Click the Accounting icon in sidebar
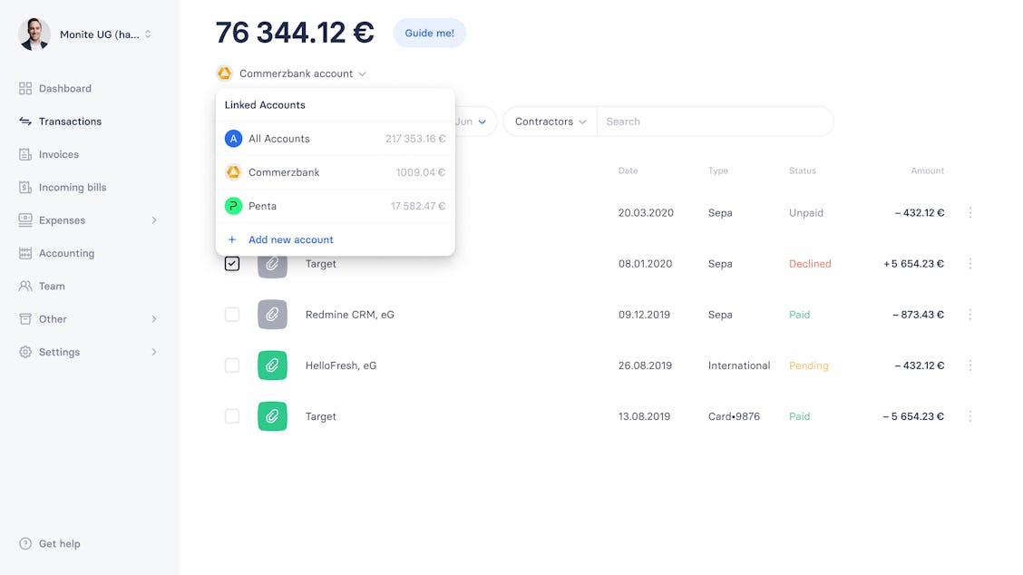 click(x=25, y=253)
